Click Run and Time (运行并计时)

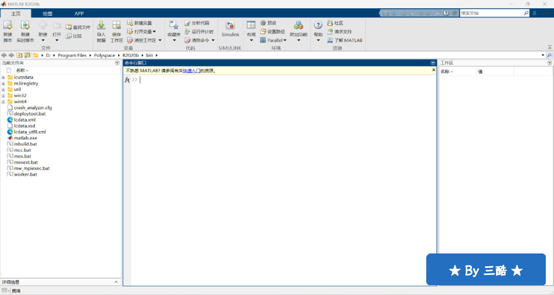pos(199,32)
